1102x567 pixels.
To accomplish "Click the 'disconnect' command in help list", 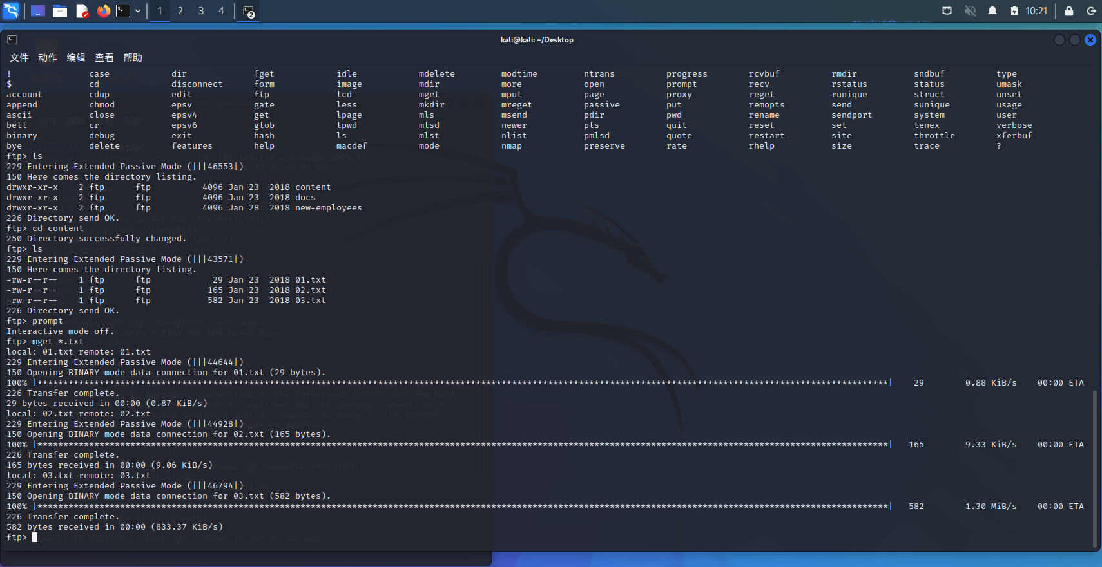I will [197, 84].
